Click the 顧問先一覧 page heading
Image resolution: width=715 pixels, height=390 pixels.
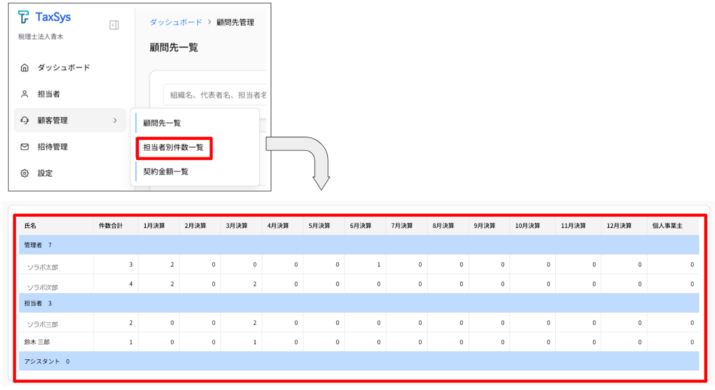tap(174, 47)
